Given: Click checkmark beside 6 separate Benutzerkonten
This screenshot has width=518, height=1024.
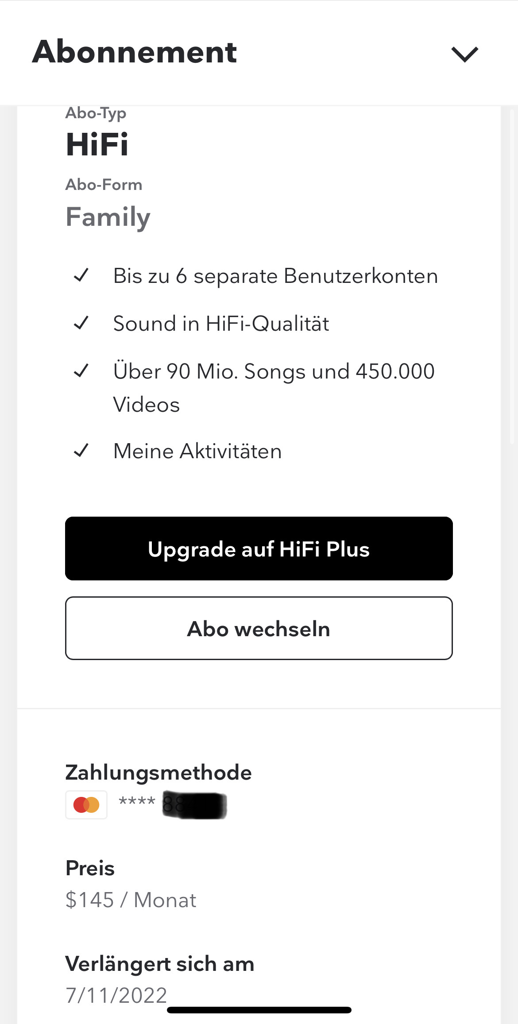Looking at the screenshot, I should 81,275.
